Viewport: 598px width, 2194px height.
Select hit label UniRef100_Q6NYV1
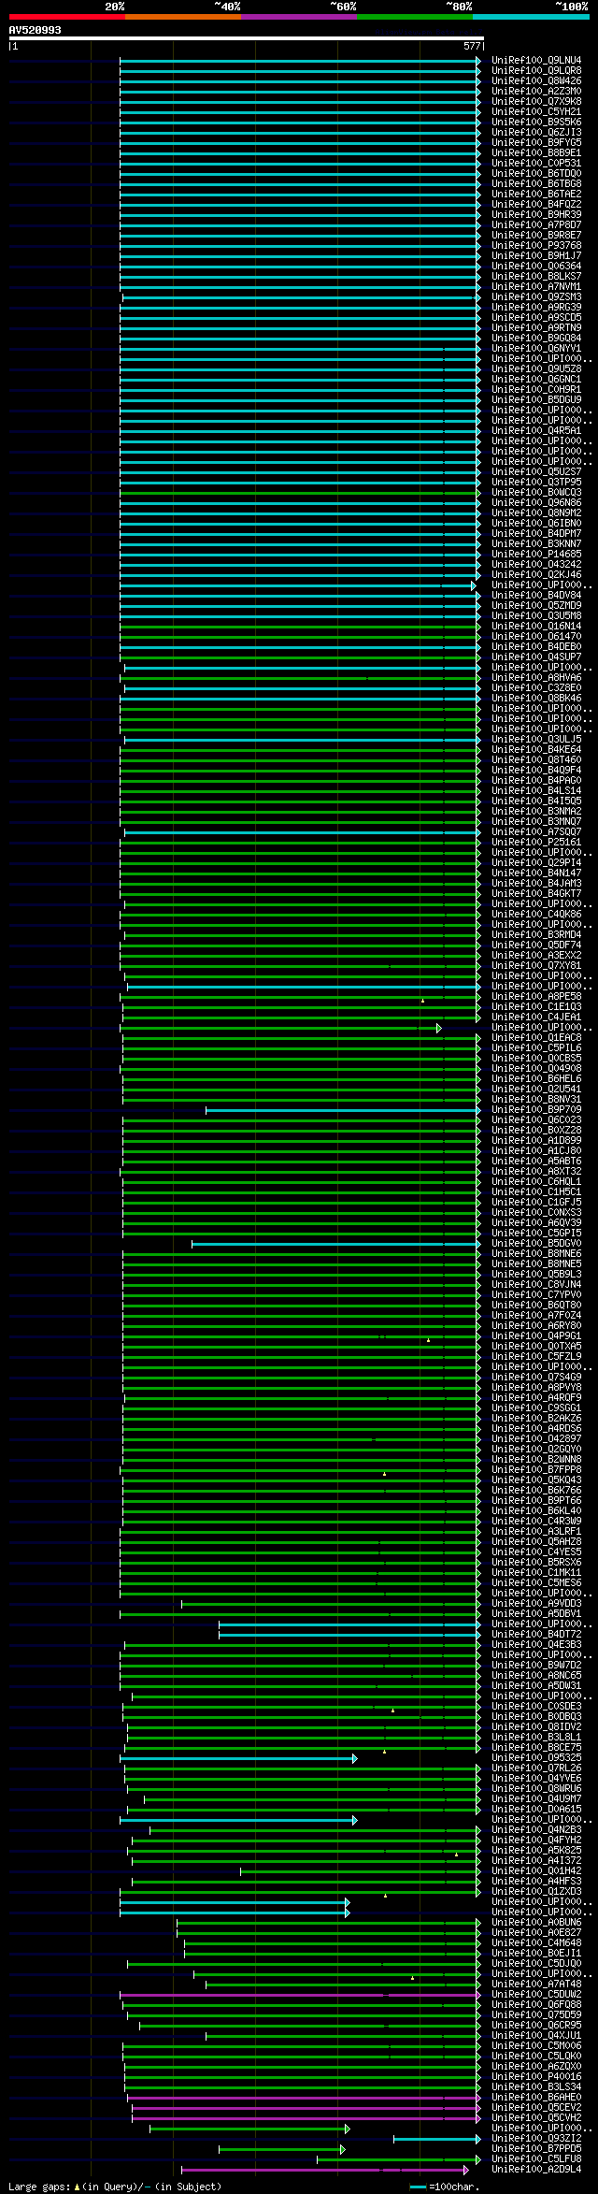[x=536, y=349]
